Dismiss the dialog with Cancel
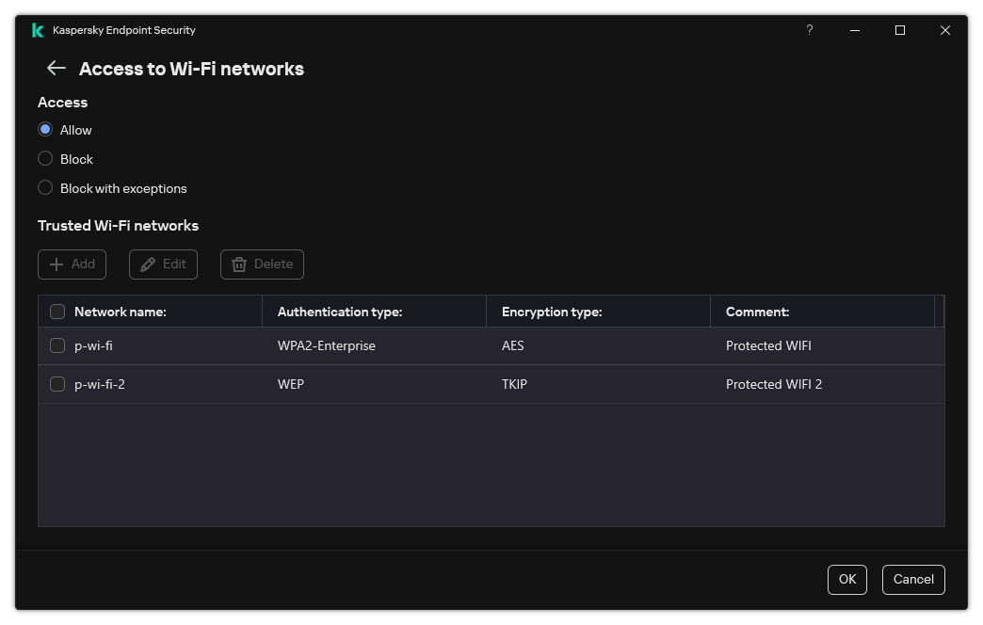The height and width of the screenshot is (625, 983). [912, 579]
